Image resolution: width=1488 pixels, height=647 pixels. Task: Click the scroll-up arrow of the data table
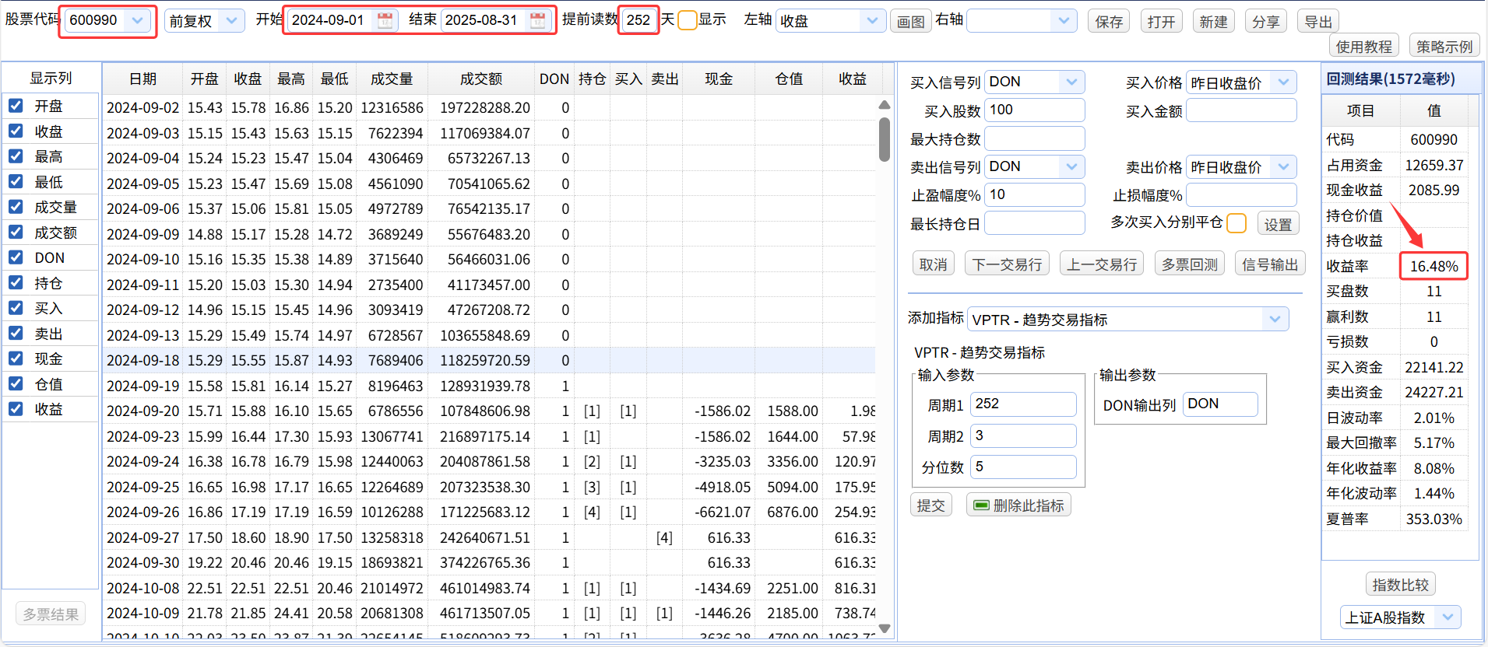tap(885, 105)
